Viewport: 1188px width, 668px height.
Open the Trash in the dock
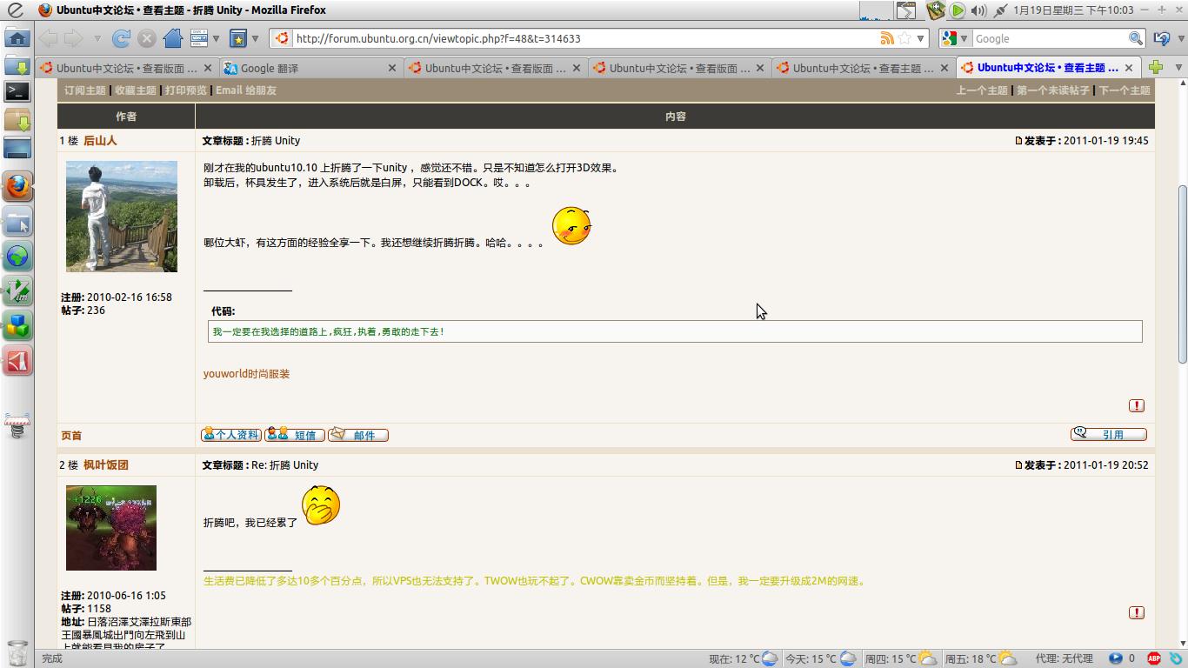[x=17, y=652]
